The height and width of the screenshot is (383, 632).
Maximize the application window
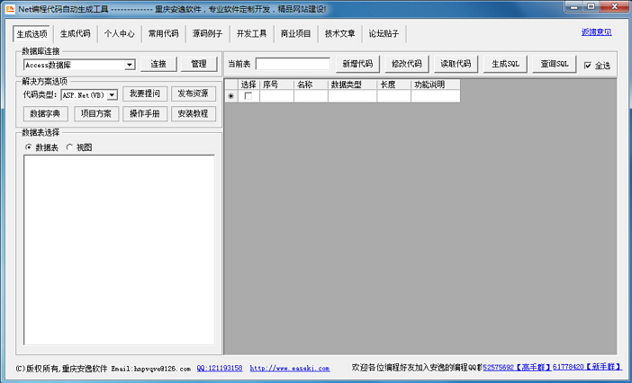pos(591,6)
